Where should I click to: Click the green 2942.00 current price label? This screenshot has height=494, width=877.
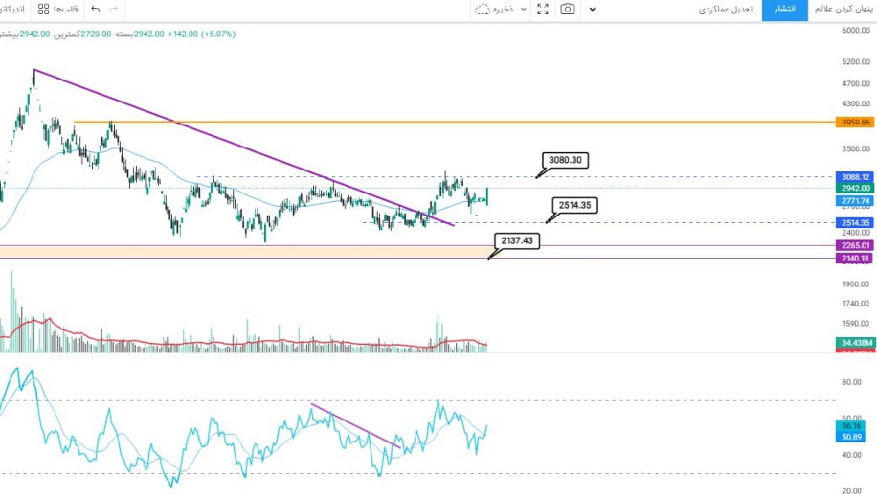pyautogui.click(x=854, y=189)
